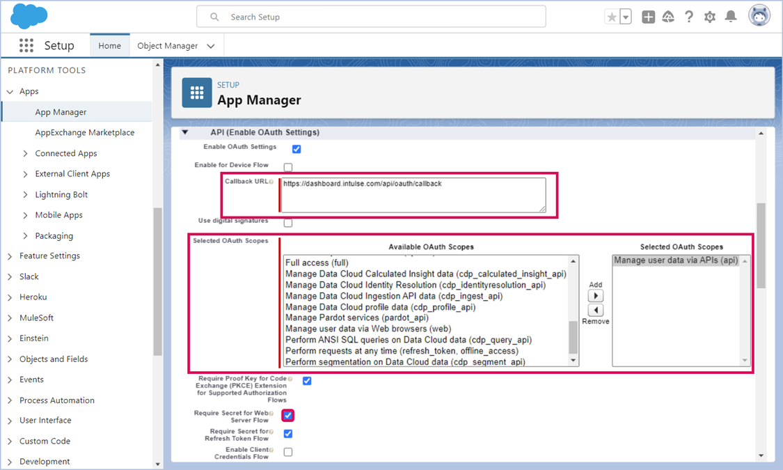Image resolution: width=783 pixels, height=470 pixels.
Task: Toggle Enable Client Credentials Flow checkbox
Action: 288,452
